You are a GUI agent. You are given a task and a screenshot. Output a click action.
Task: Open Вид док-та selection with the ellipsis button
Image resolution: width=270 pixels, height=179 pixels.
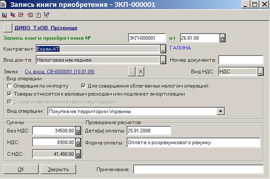[x=163, y=60]
